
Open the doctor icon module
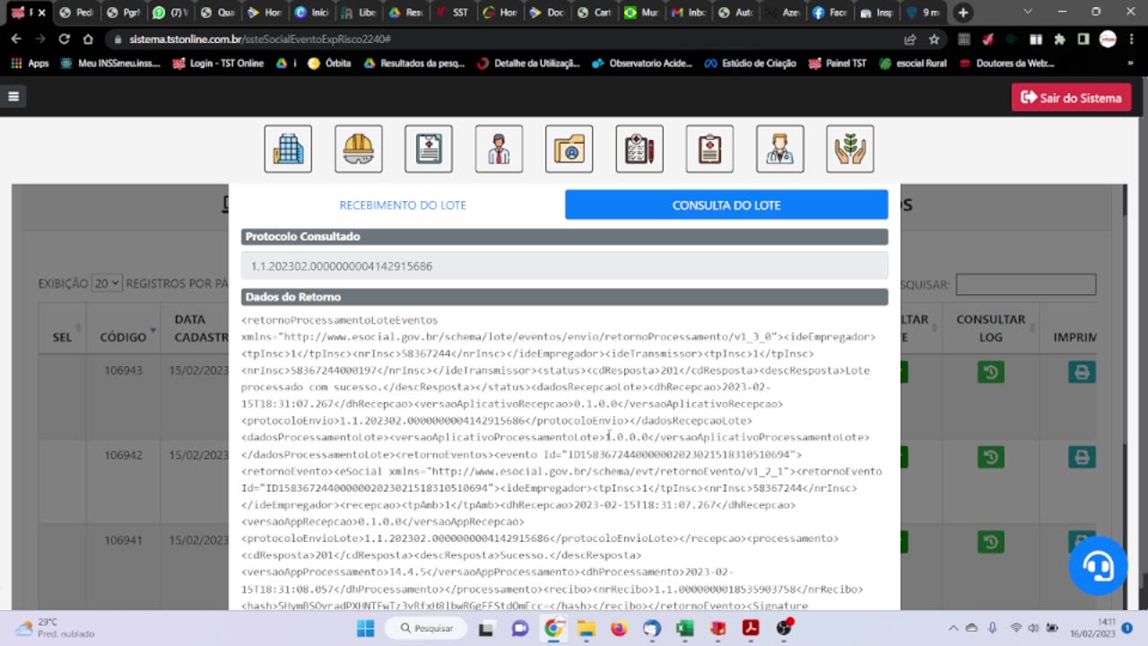tap(779, 149)
